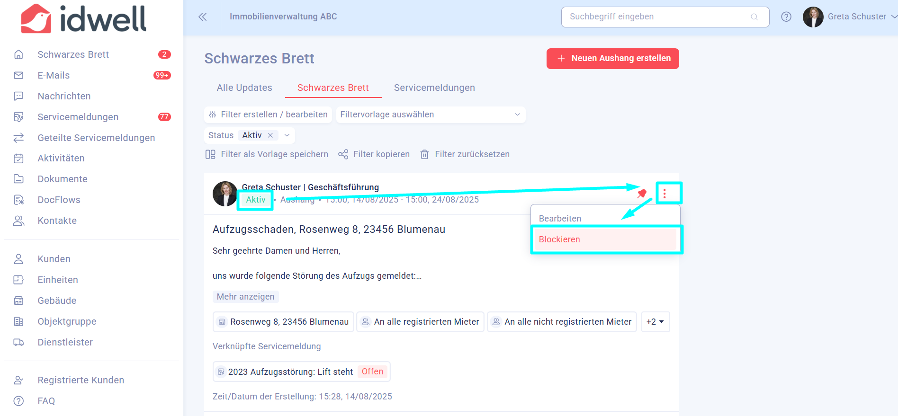Open Gebäude in the sidebar
Image resolution: width=898 pixels, height=416 pixels.
(57, 301)
